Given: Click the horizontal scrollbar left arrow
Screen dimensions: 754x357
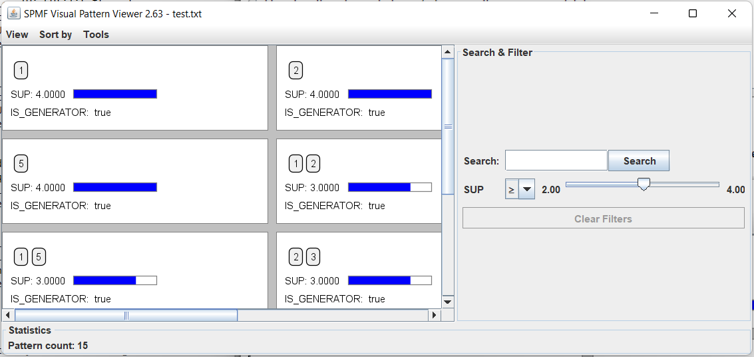Looking at the screenshot, I should tap(9, 315).
